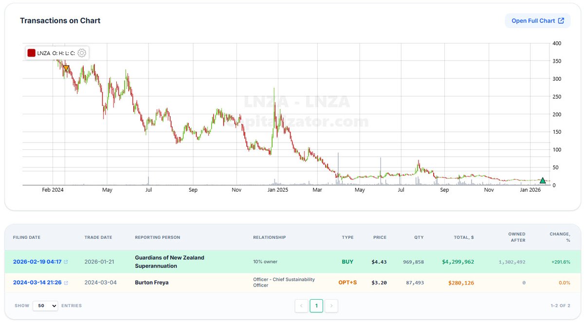
Task: Sort by Trade Date column header
Action: click(98, 237)
